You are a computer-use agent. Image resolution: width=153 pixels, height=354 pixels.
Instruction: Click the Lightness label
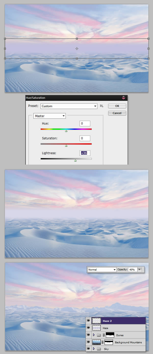coord(49,153)
